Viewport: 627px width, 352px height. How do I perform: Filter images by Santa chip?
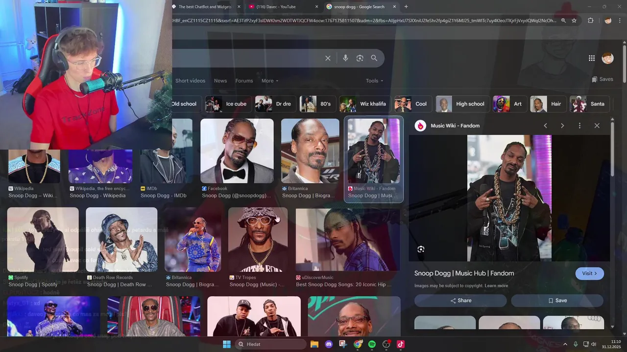pyautogui.click(x=590, y=104)
